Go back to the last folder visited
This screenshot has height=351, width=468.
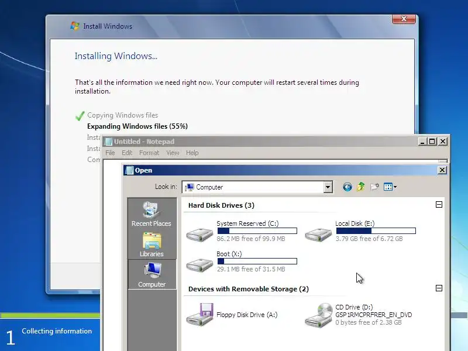click(347, 187)
